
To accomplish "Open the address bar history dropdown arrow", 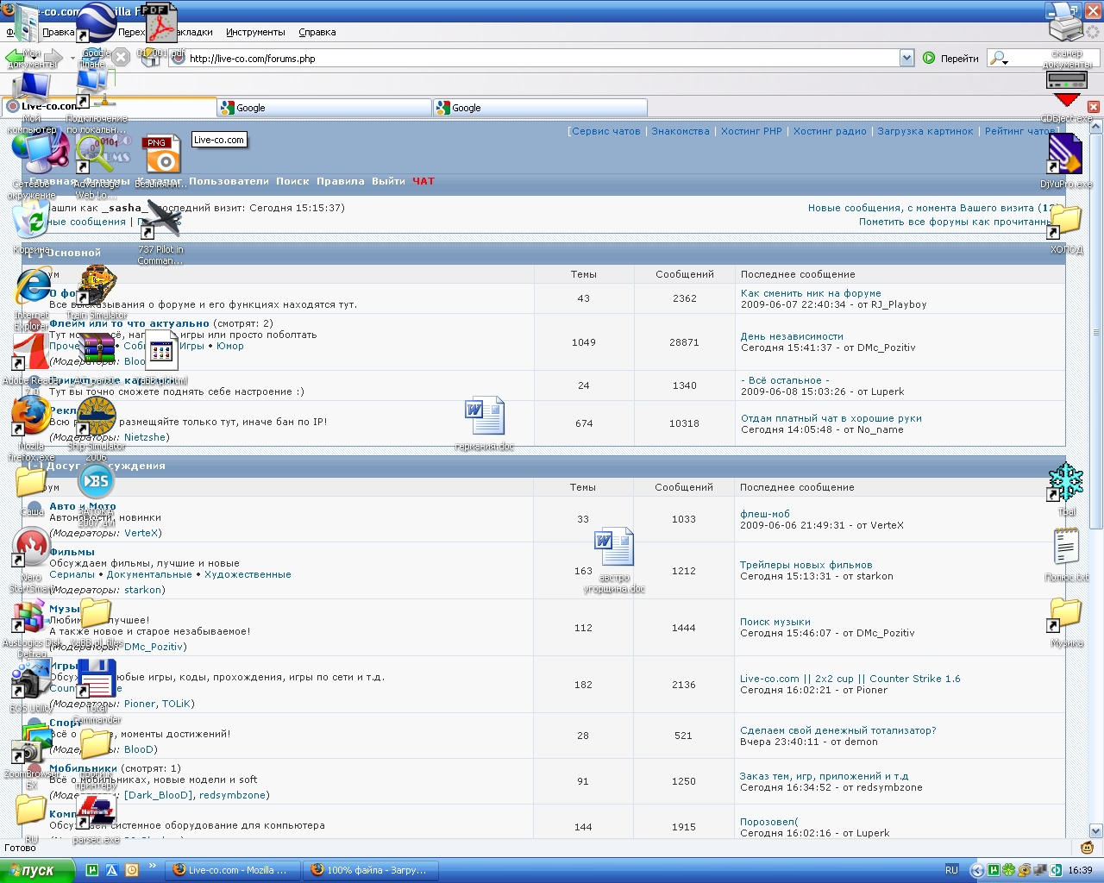I will tap(906, 58).
